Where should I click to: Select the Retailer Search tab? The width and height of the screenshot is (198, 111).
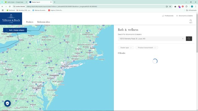[x=41, y=2]
